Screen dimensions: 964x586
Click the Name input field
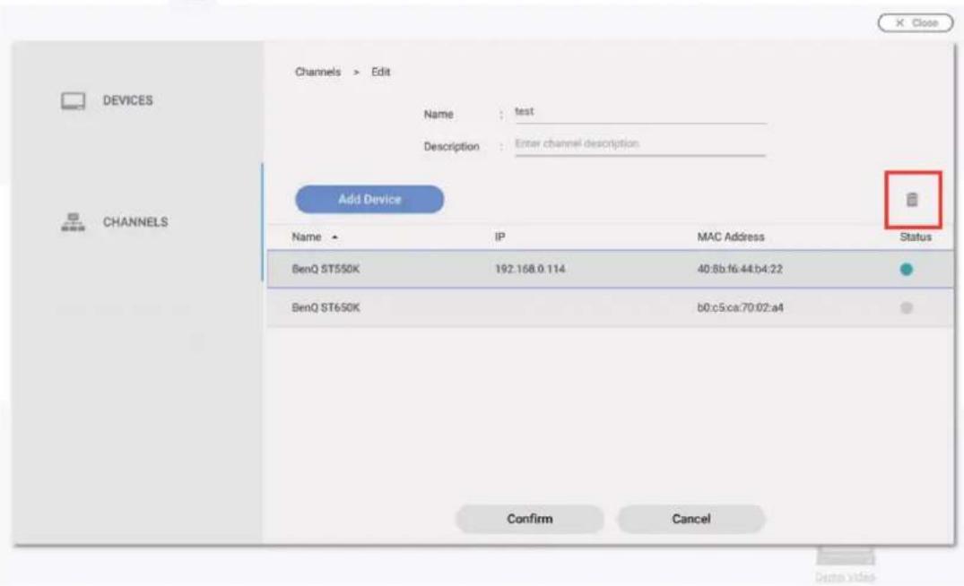point(640,112)
